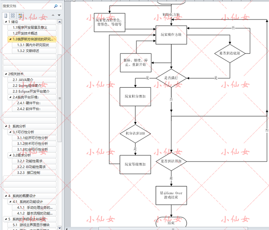Click flowchart box '暂停、继续、停止、重新开始'
This screenshot has width=269, height=230.
[x=136, y=63]
